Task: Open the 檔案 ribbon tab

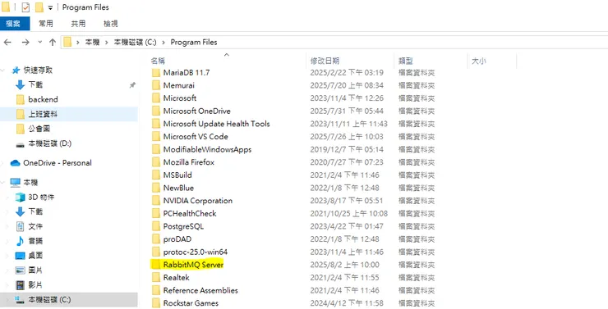Action: (x=14, y=24)
